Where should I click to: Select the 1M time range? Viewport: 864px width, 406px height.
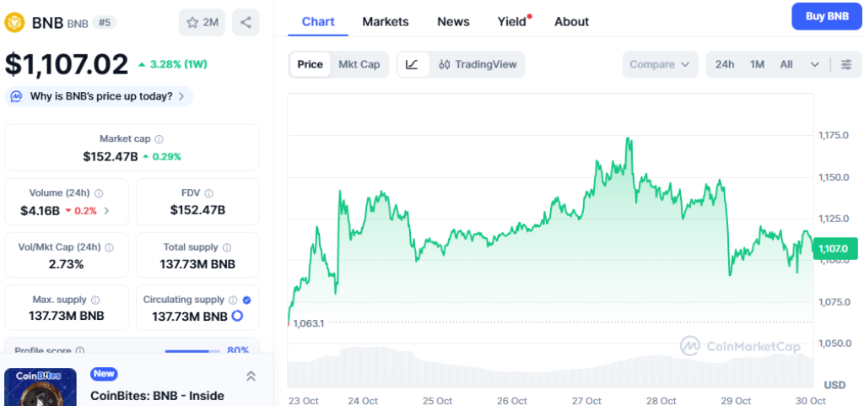click(757, 64)
